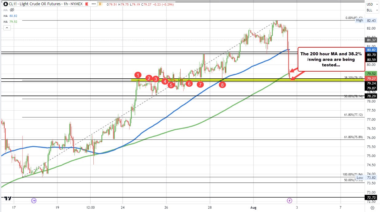Click the 38.20%(79.15) Fibonacci level label
This screenshot has height=212, width=380.
354,77
